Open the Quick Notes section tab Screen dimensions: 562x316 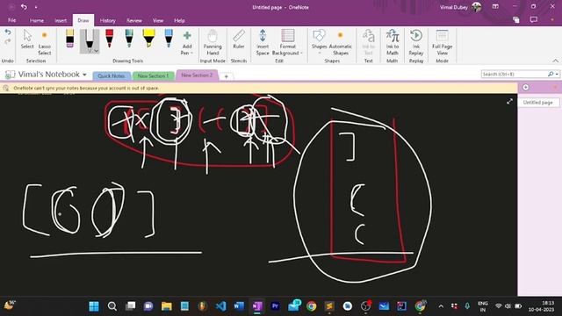(x=112, y=76)
